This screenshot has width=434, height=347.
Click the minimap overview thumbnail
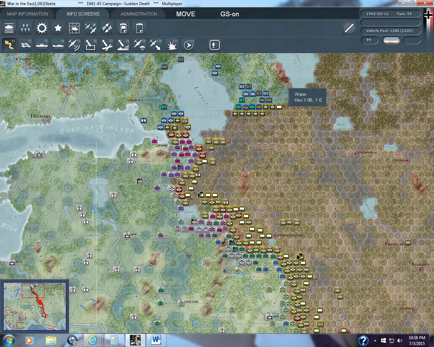coord(35,306)
